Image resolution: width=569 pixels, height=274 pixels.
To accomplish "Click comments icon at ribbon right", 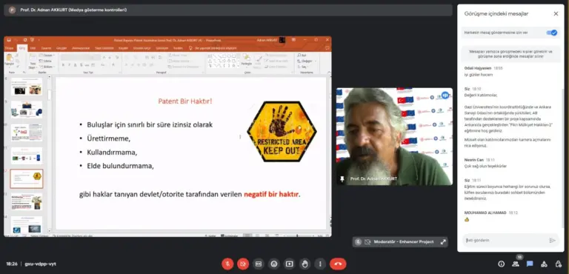I will pos(327,48).
